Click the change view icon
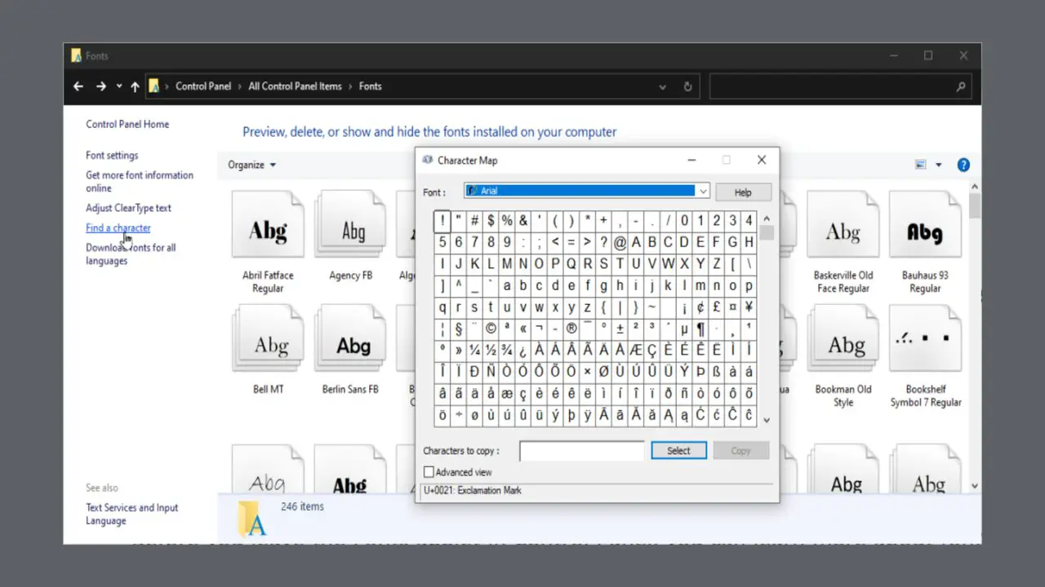The height and width of the screenshot is (587, 1045). (x=921, y=165)
